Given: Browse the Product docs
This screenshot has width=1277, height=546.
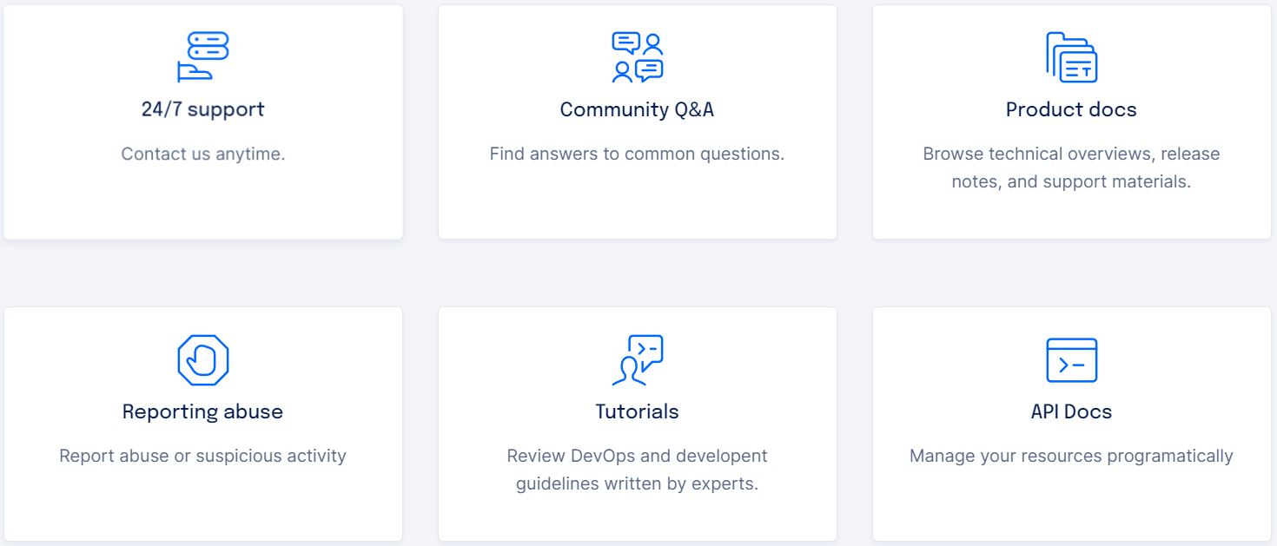Looking at the screenshot, I should click(1071, 109).
